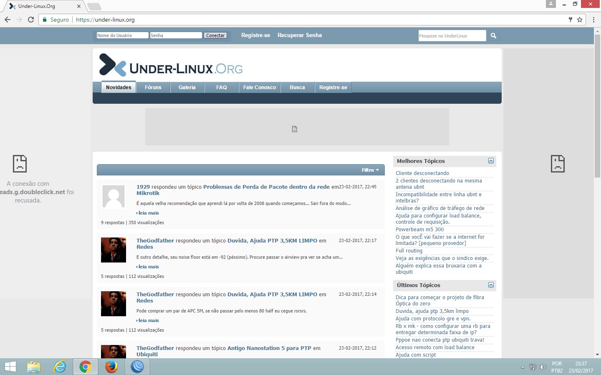Open Ajuda com protocolo gre e vpn
This screenshot has width=601, height=375.
point(433,318)
